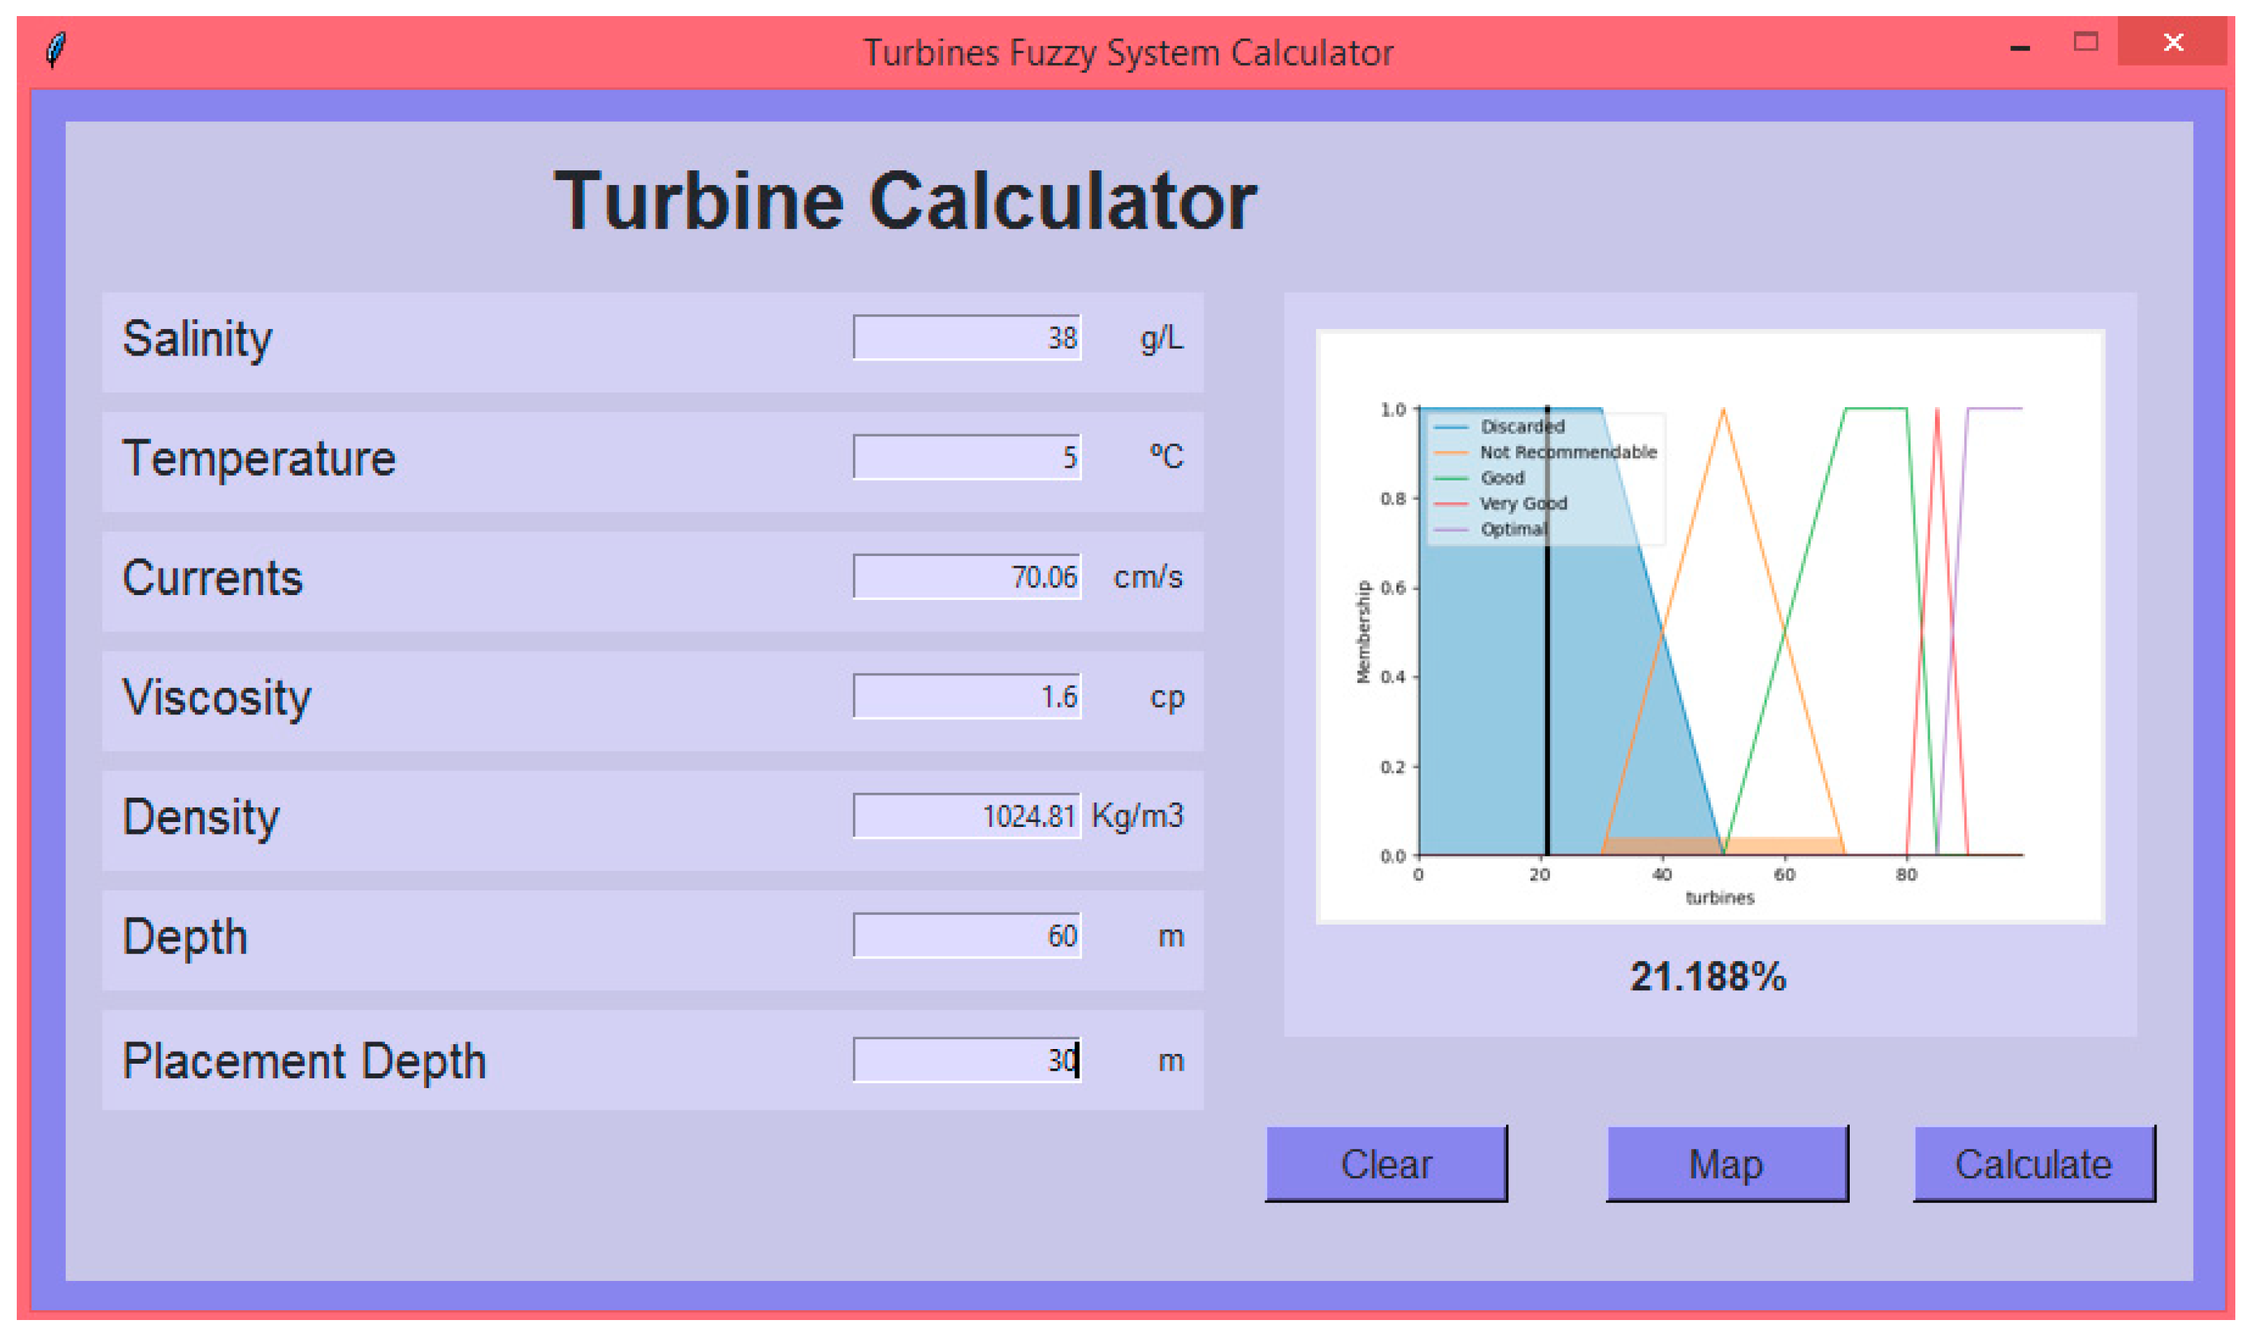Minimize the Turbines Fuzzy System Calculator window
2250x1334 pixels.
pos(2019,47)
